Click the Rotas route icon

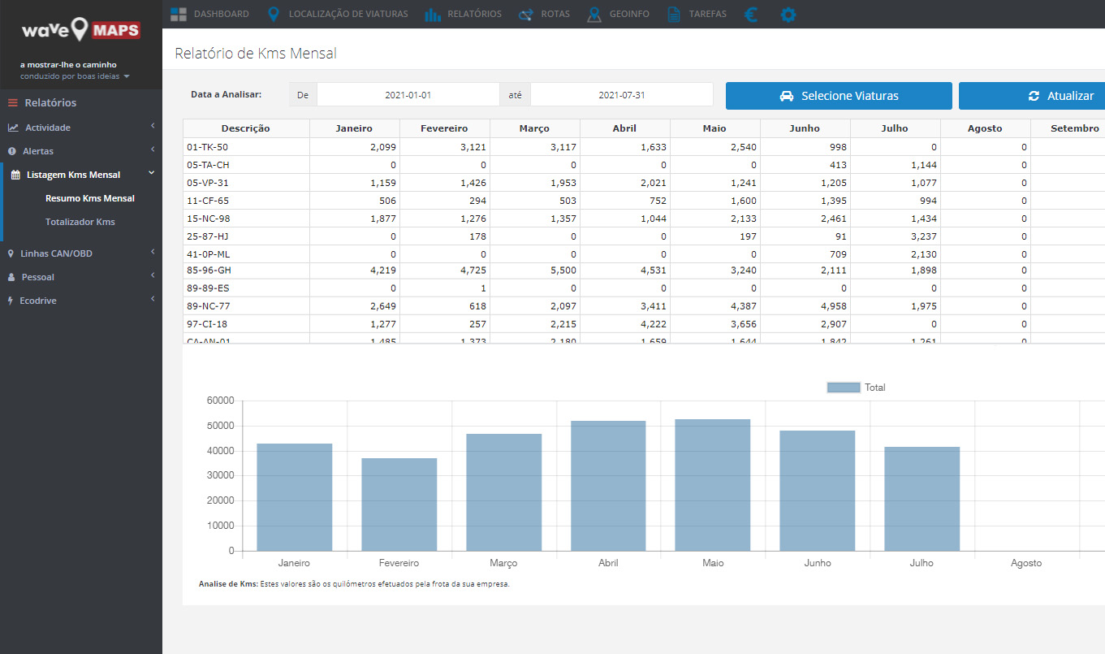pos(525,14)
